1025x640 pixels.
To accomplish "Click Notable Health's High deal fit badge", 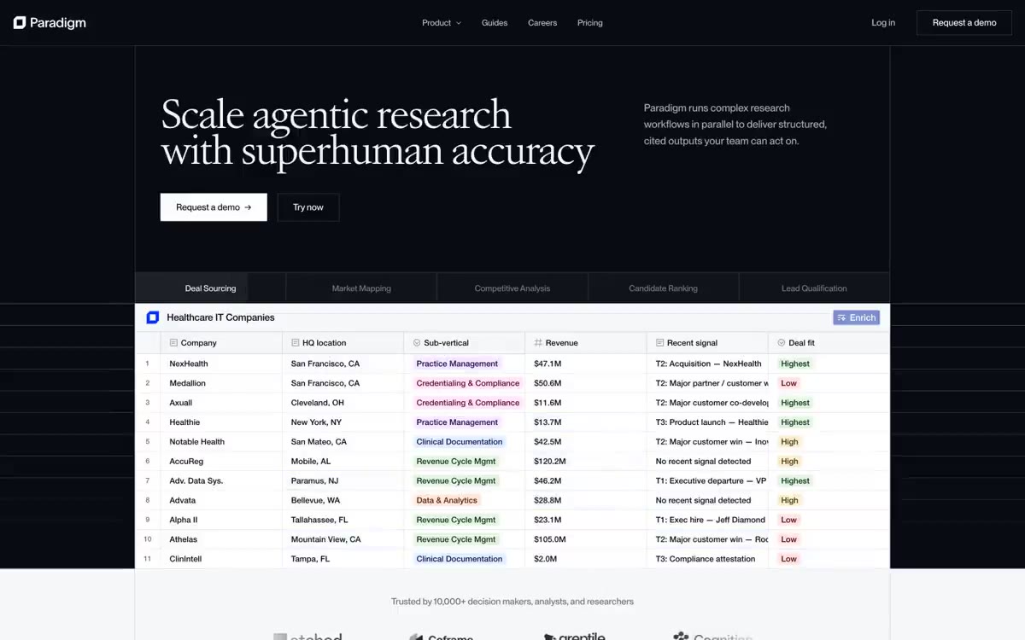I will pyautogui.click(x=789, y=442).
